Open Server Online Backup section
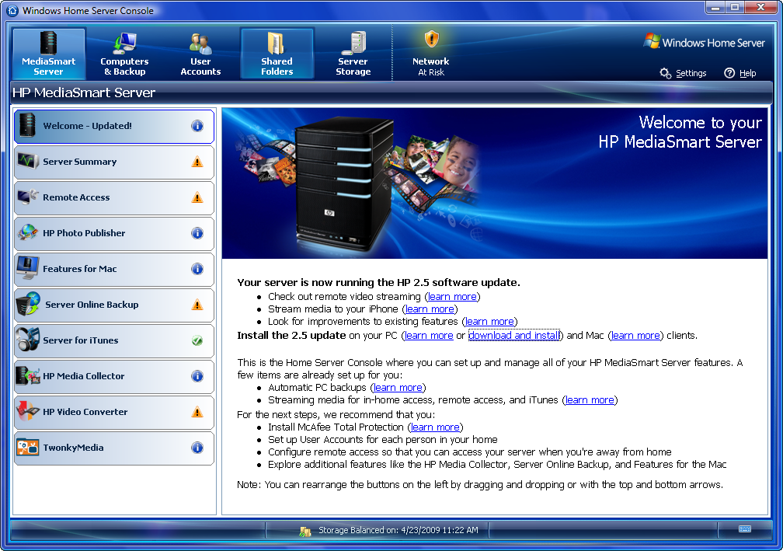The width and height of the screenshot is (783, 551). (x=114, y=305)
